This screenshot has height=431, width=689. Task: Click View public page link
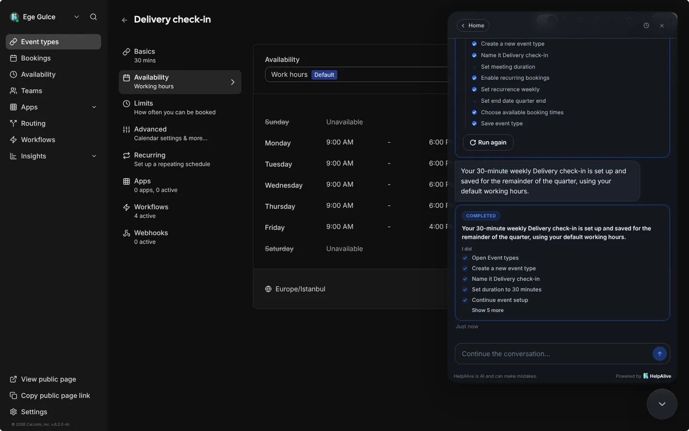coord(53,379)
